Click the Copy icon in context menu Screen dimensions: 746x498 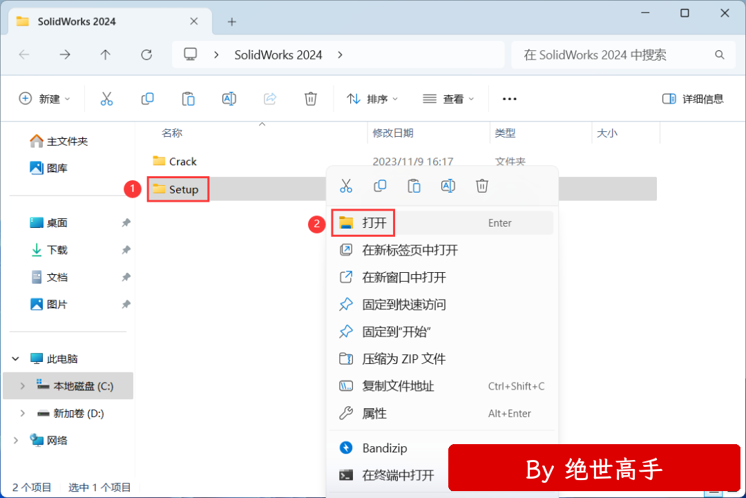[380, 186]
